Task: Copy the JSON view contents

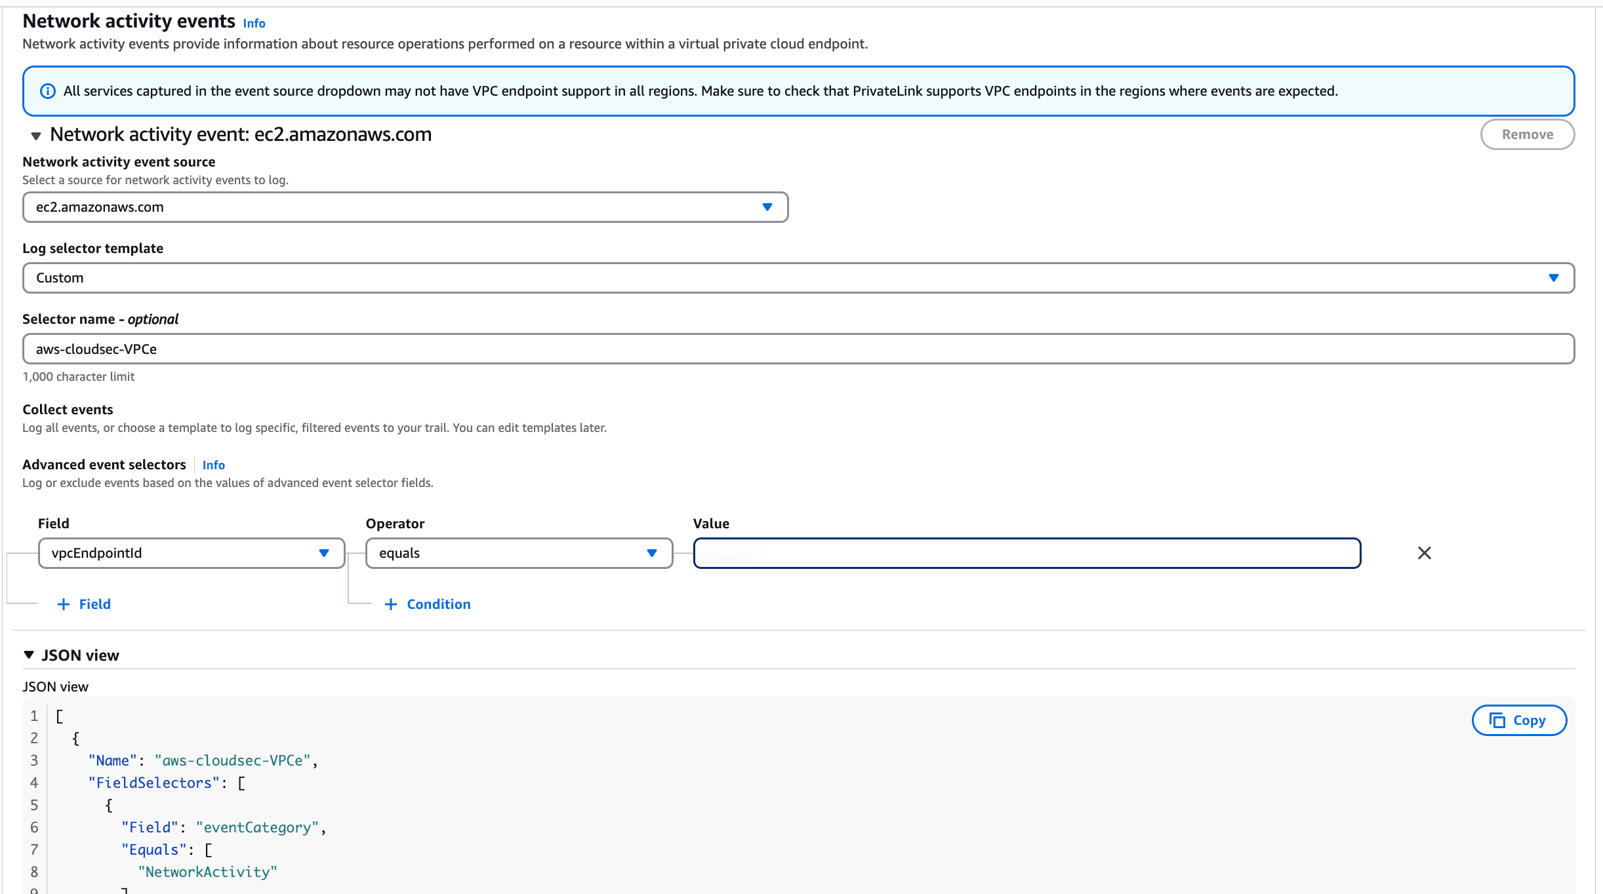Action: tap(1519, 720)
